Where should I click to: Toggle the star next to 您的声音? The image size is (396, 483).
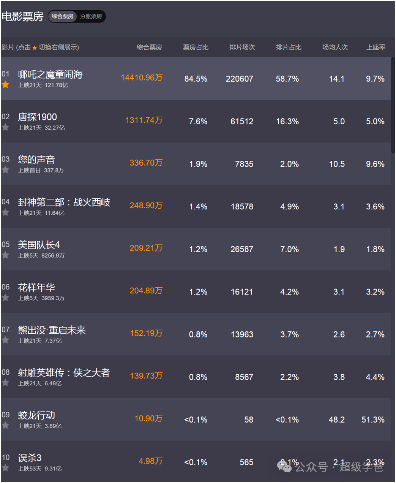[x=5, y=170]
